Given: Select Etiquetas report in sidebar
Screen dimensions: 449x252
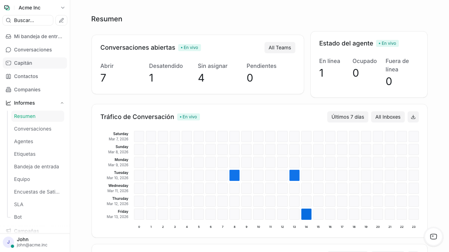Looking at the screenshot, I should (x=25, y=154).
